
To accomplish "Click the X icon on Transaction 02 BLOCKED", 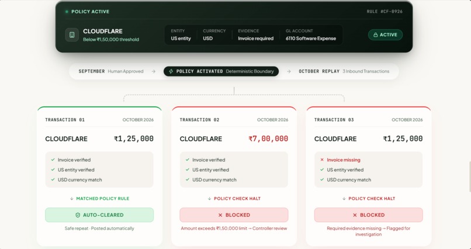I will point(220,215).
